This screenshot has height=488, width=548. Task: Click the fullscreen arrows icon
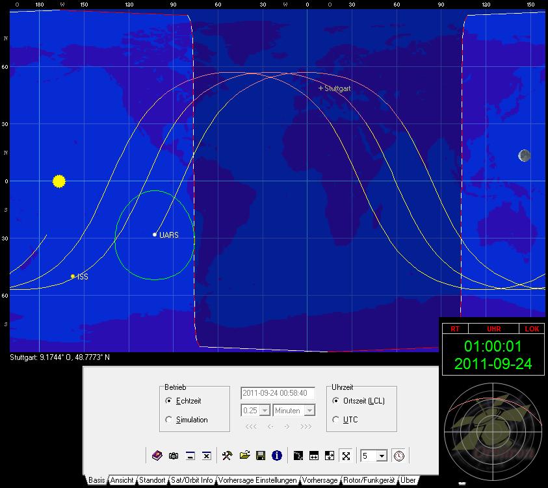[x=346, y=456]
